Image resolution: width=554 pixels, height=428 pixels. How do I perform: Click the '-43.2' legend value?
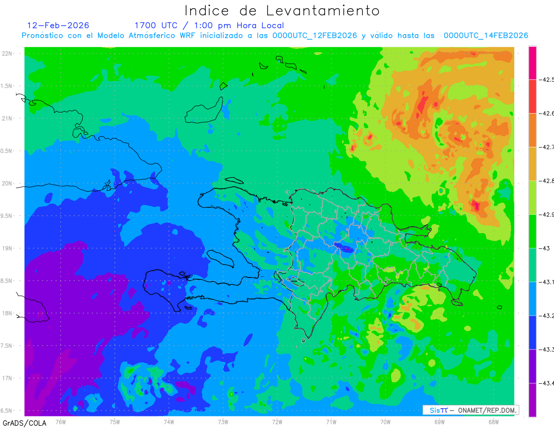click(547, 316)
